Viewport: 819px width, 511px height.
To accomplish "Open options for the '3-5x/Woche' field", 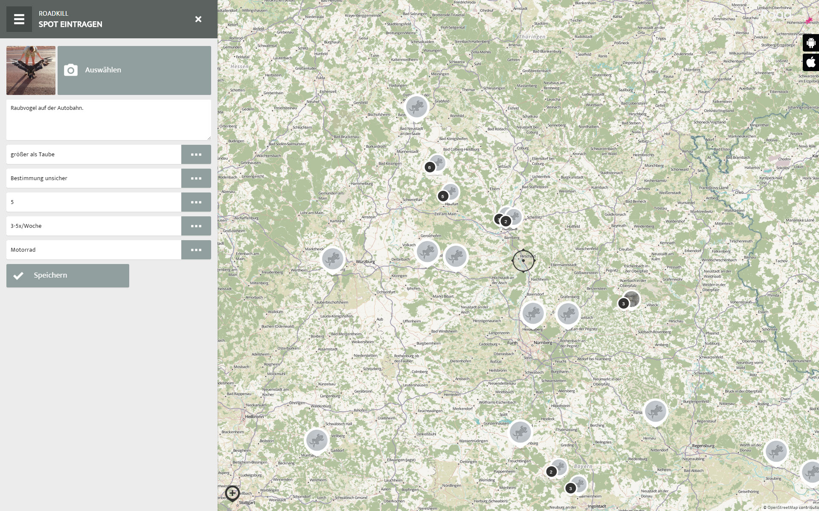I will (196, 226).
